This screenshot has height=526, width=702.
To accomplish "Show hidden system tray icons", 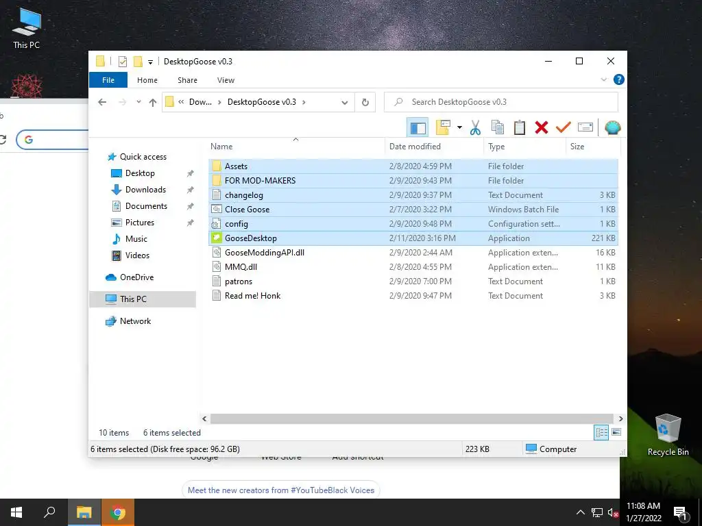I will pos(580,512).
